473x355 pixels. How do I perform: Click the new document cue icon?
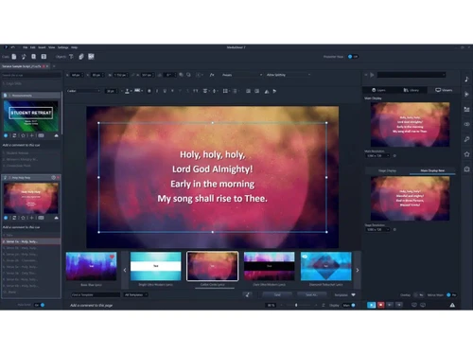coord(14,57)
